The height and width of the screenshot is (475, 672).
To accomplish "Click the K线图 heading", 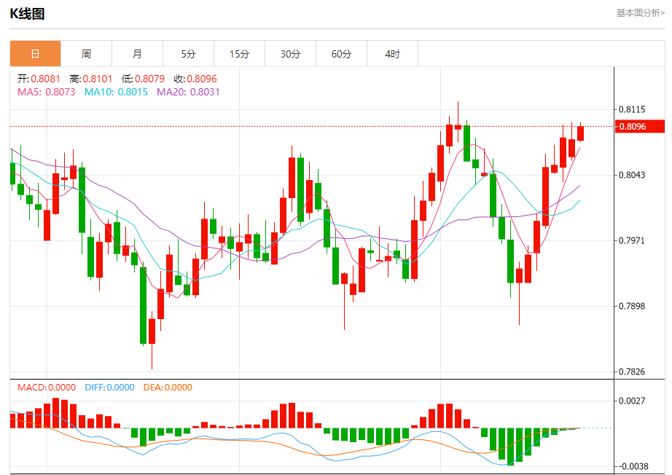I will tap(27, 14).
